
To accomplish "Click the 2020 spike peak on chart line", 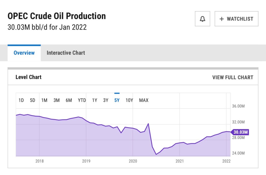I will click(148, 124).
